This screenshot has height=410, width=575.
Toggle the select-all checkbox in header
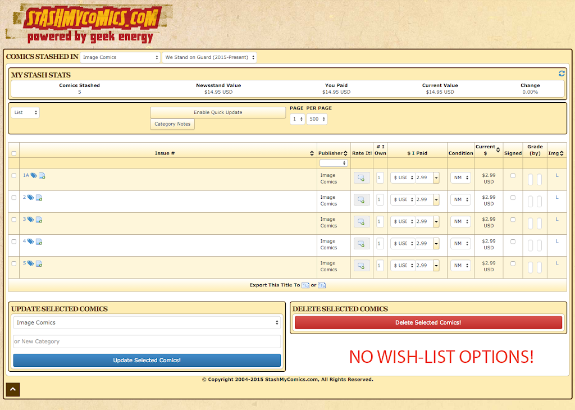(x=14, y=153)
